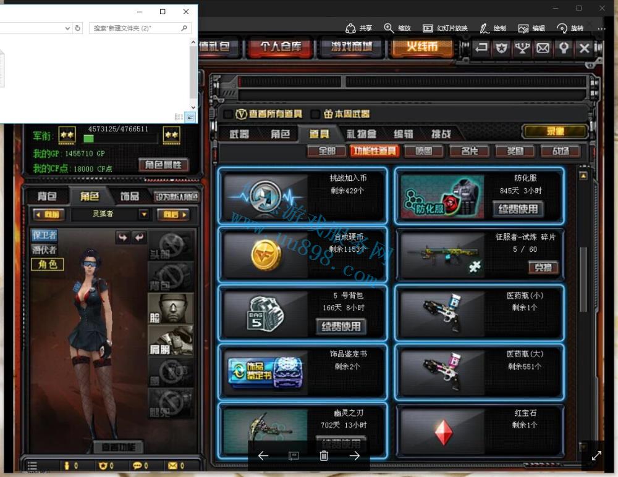This screenshot has height=477, width=618.
Task: Open the 角色属性 character attributes button
Action: (163, 165)
